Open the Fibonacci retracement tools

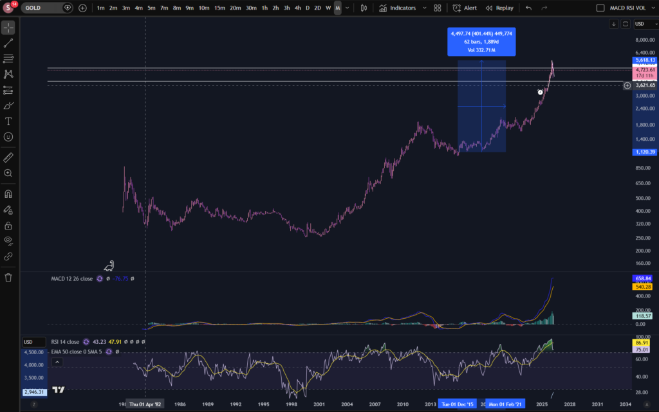tap(8, 58)
